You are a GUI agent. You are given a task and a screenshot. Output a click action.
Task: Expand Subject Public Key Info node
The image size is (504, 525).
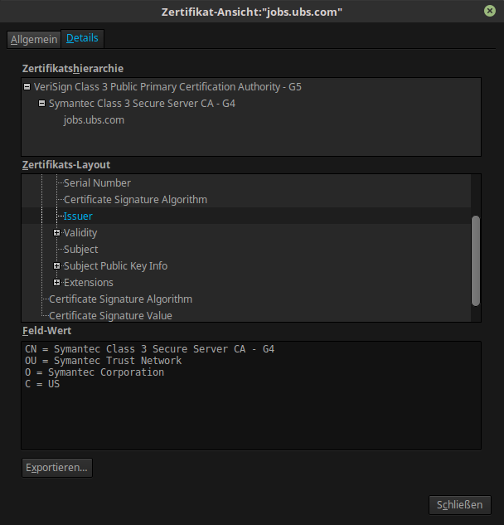coord(56,266)
